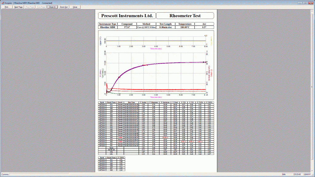Click the Zoom In button
The image size is (315, 177).
[x=52, y=7]
